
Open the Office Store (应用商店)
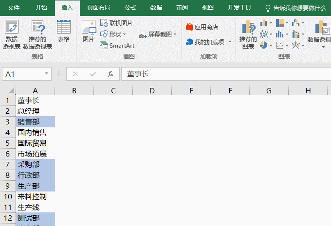202,27
